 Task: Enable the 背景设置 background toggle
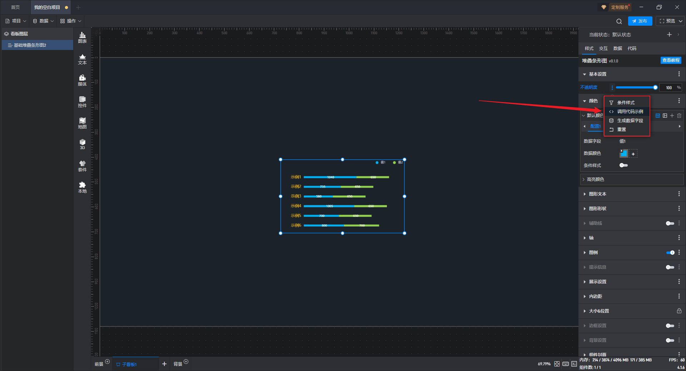670,340
